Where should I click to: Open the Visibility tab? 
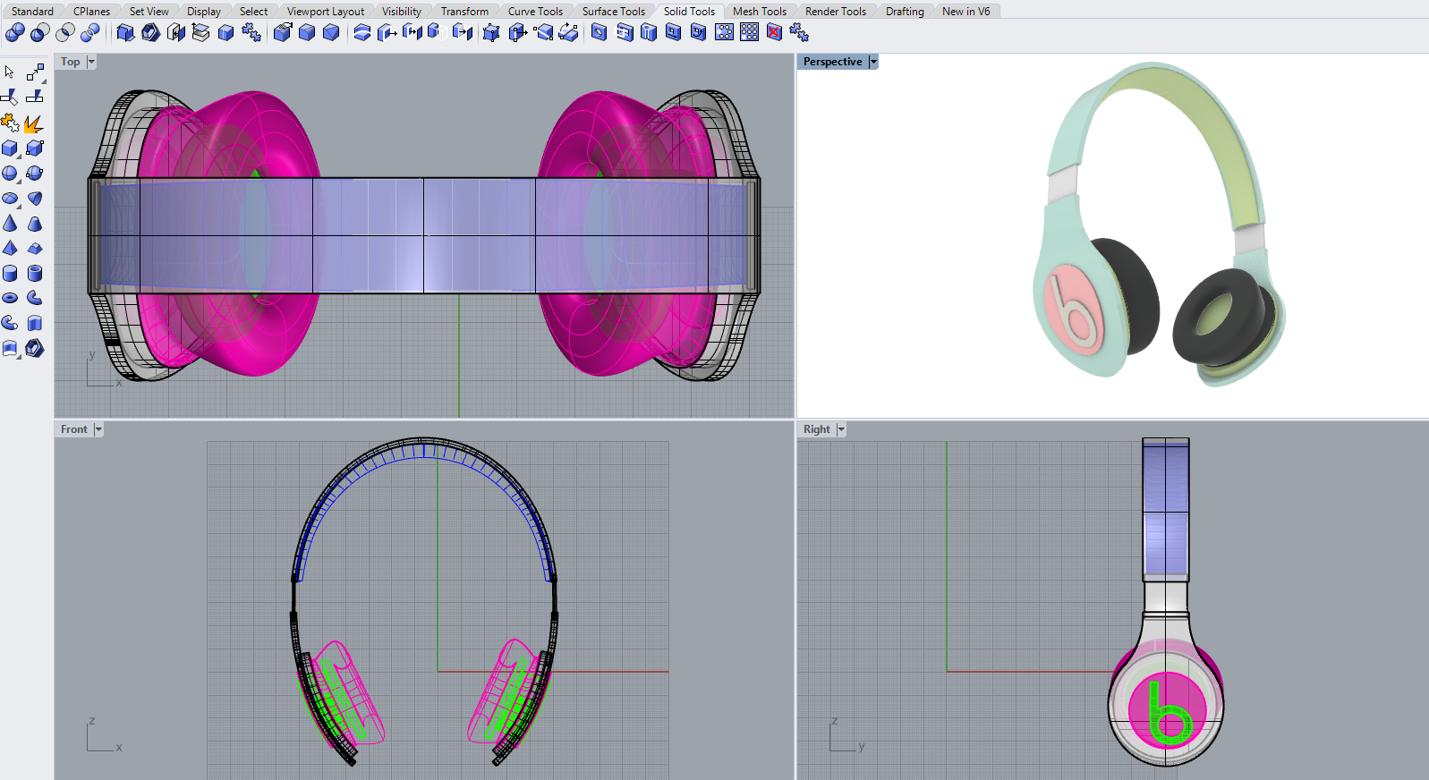coord(402,12)
